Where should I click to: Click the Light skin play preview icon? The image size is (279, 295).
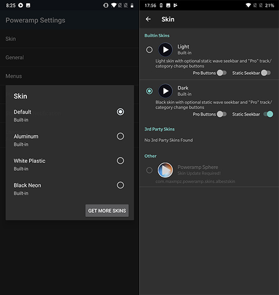click(166, 50)
